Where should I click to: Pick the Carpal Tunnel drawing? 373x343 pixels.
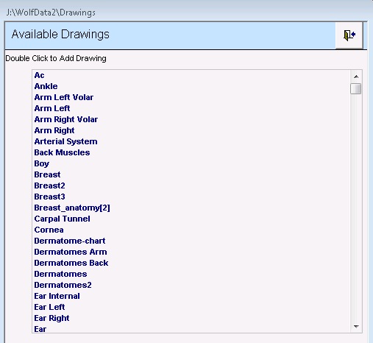[62, 219]
